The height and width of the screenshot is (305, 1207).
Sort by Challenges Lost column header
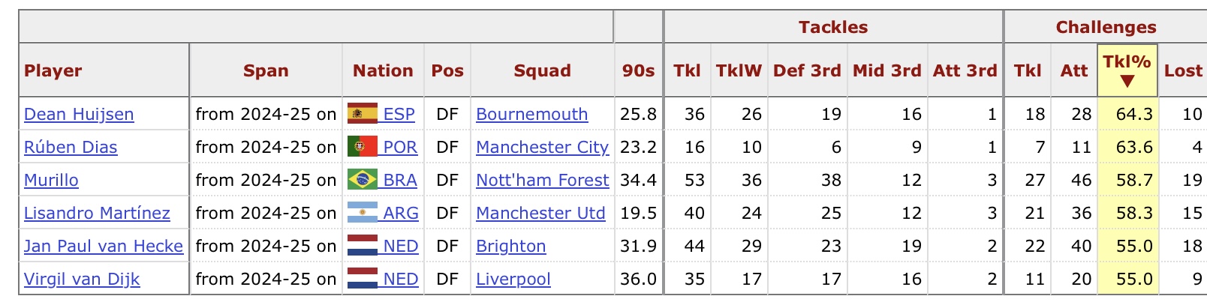(1183, 70)
